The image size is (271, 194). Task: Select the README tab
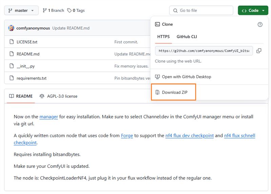coord(21,96)
